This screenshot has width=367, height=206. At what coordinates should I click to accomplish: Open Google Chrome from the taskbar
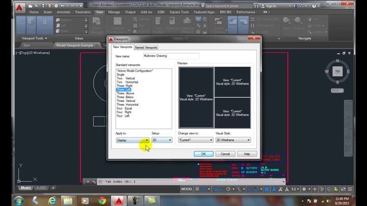point(102,201)
